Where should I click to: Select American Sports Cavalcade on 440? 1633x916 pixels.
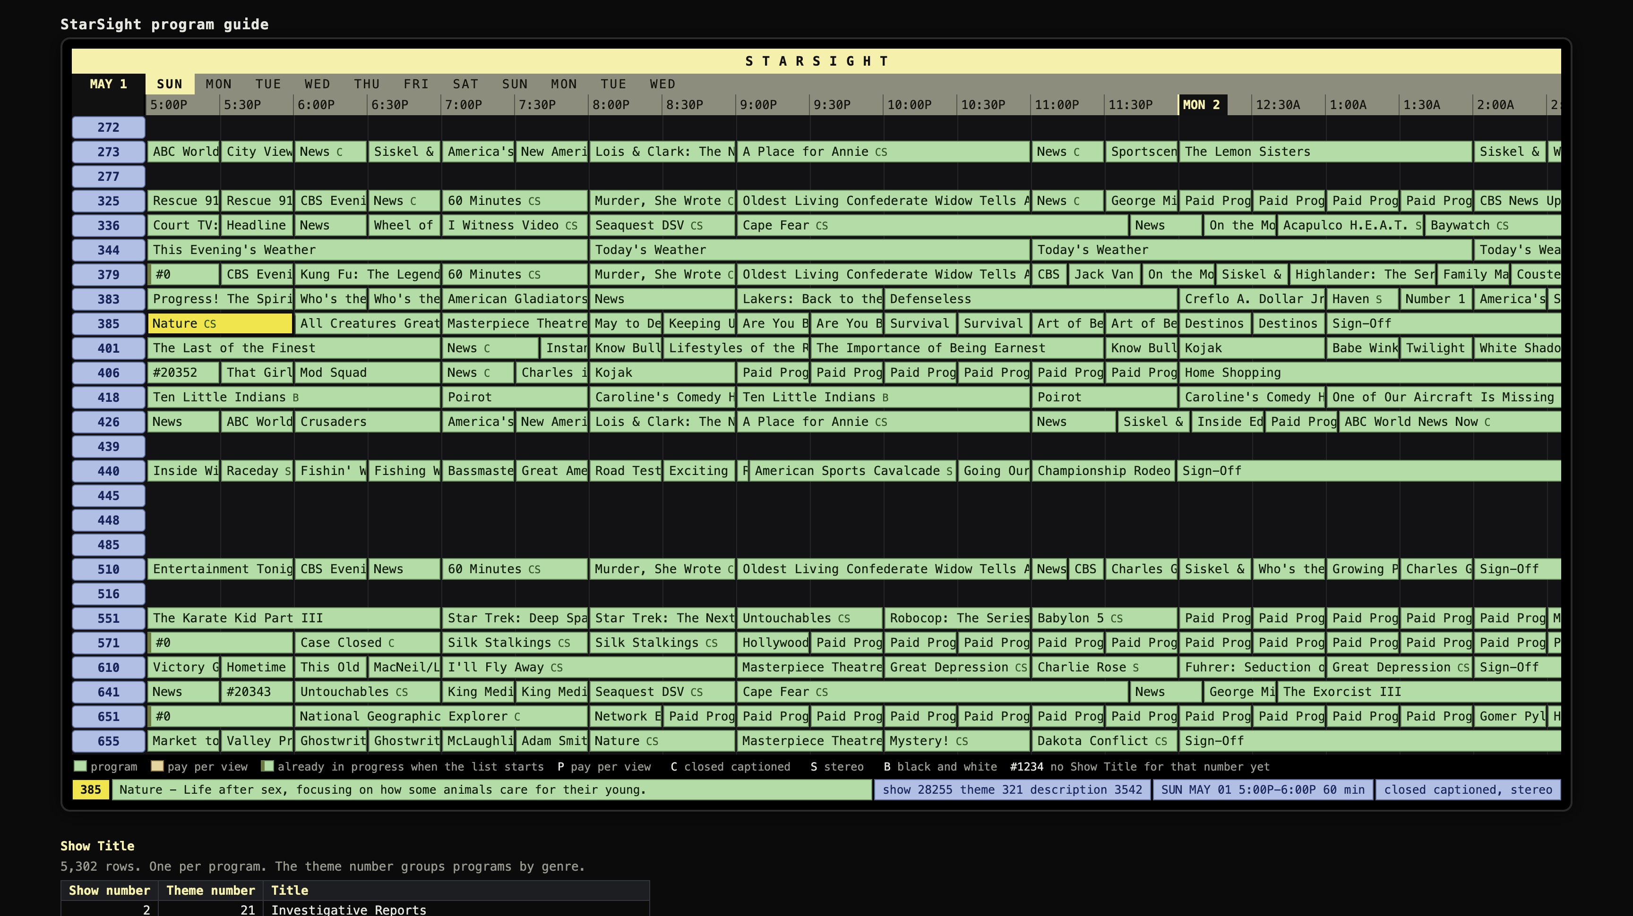point(852,471)
